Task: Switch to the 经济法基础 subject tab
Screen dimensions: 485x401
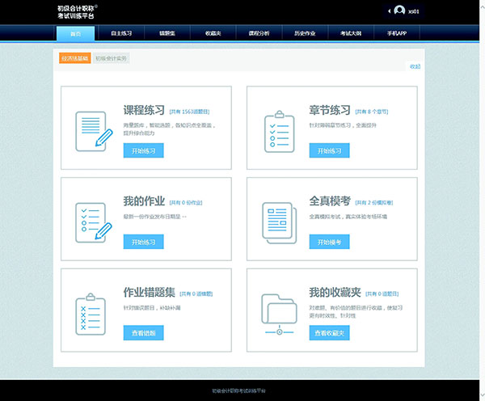Action: (74, 58)
